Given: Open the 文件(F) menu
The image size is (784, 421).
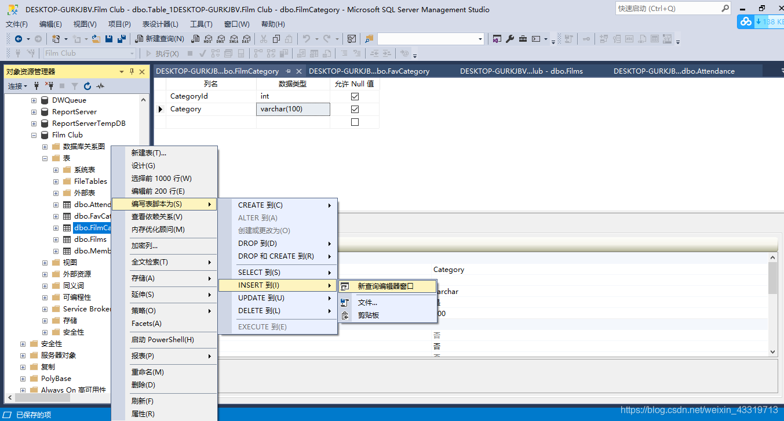Looking at the screenshot, I should [x=17, y=24].
